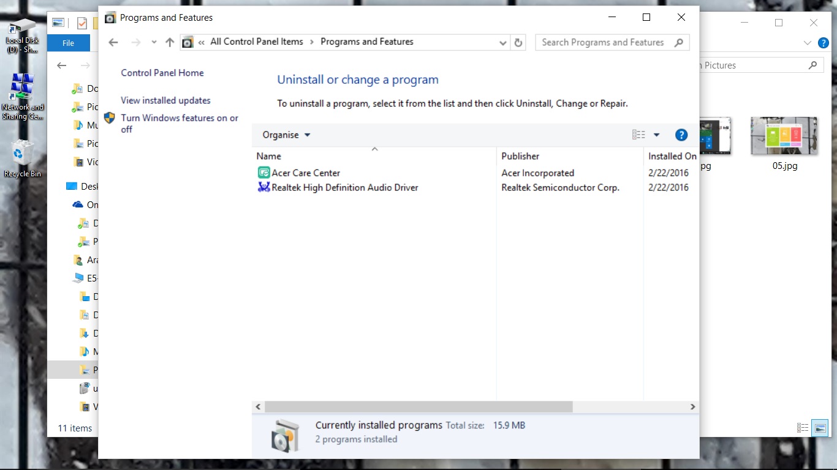
Task: Open the File tab in File Explorer
Action: pyautogui.click(x=69, y=43)
